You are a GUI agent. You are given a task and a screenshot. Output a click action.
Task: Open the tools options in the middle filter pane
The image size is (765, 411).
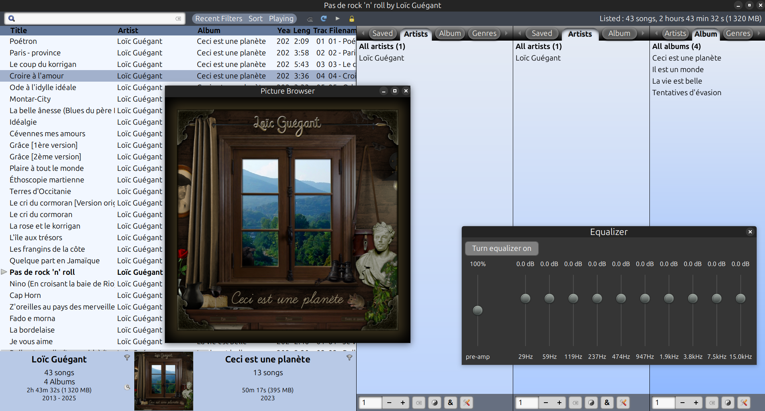pyautogui.click(x=623, y=403)
